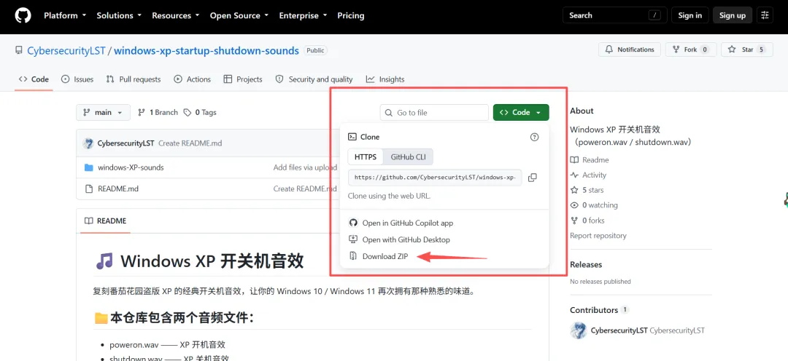Open the Contributors heading link
Image resolution: width=788 pixels, height=361 pixels.
(x=594, y=310)
